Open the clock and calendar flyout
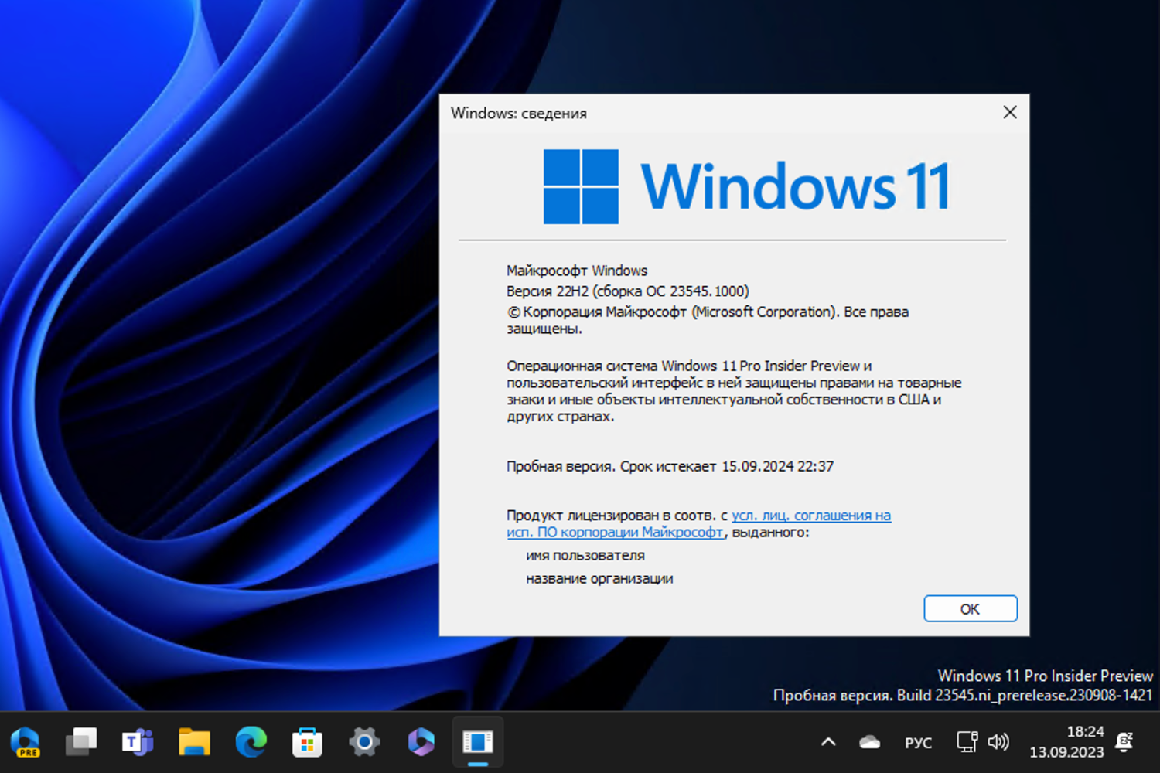Viewport: 1160px width, 773px height. 1075,741
